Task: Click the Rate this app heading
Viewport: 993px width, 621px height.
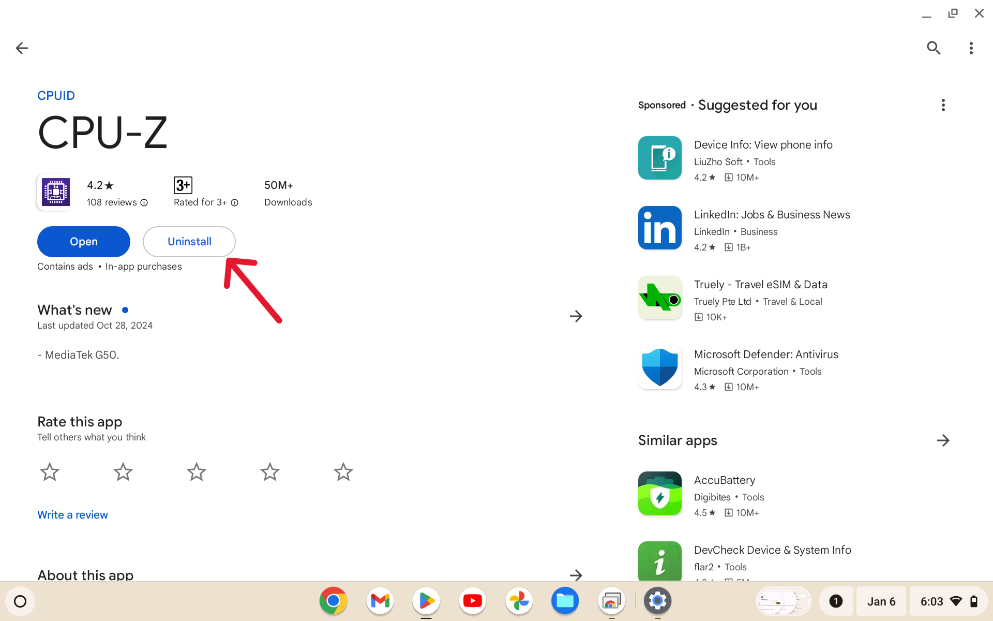Action: (x=80, y=422)
